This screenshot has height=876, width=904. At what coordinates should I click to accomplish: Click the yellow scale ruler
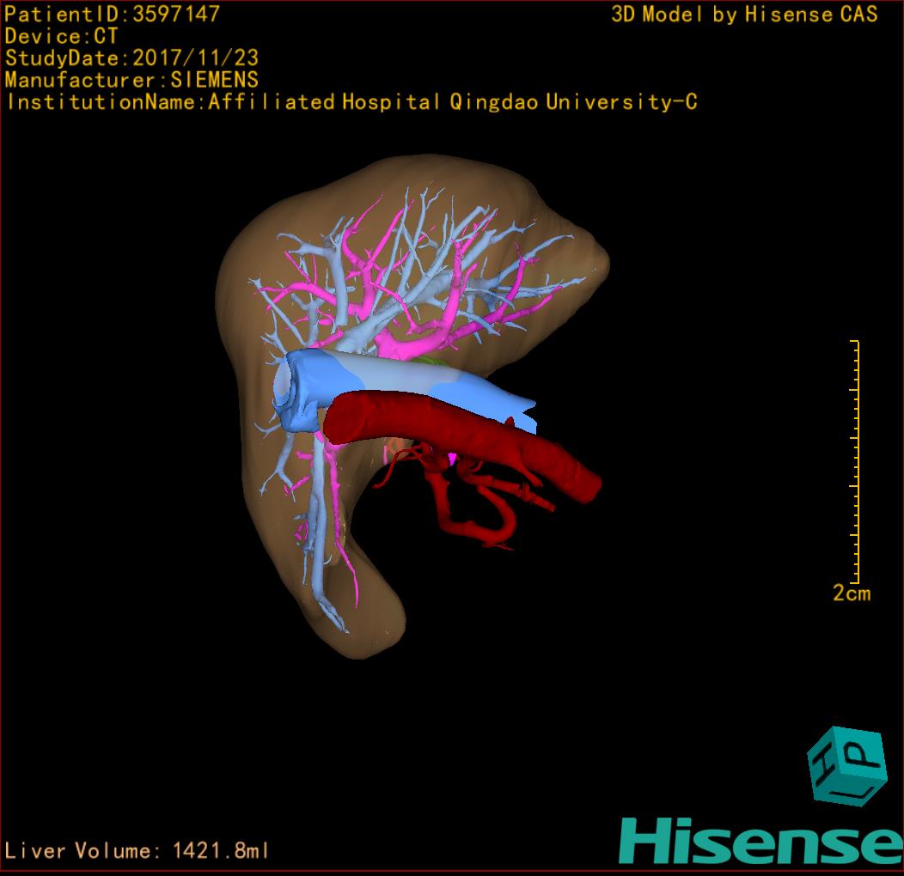(x=855, y=462)
